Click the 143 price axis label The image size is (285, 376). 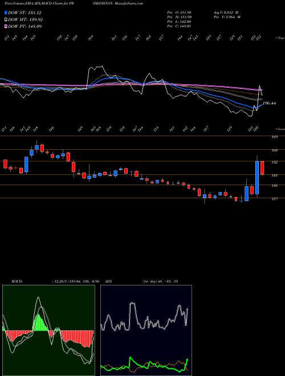click(275, 175)
